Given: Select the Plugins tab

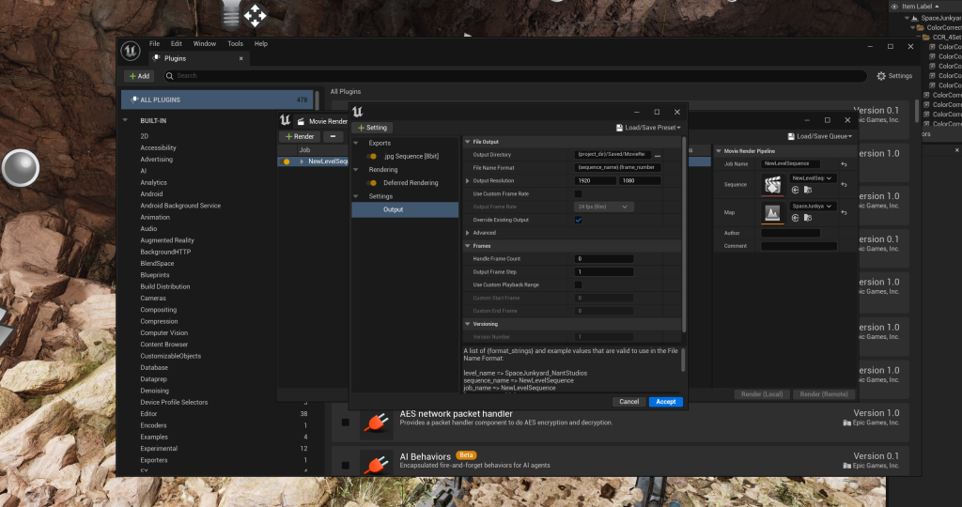Looking at the screenshot, I should click(197, 58).
